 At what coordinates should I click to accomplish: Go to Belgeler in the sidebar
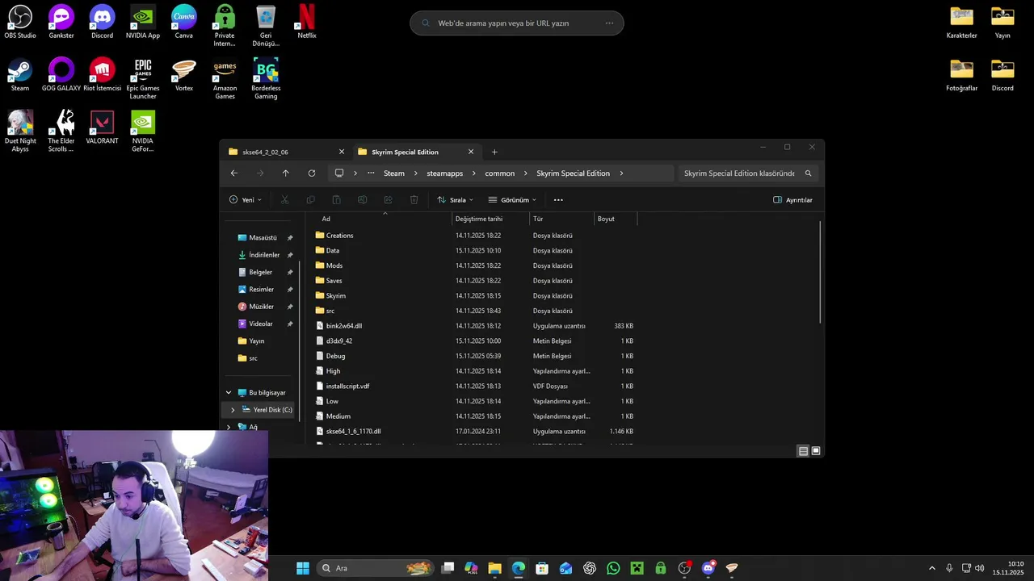tap(260, 272)
